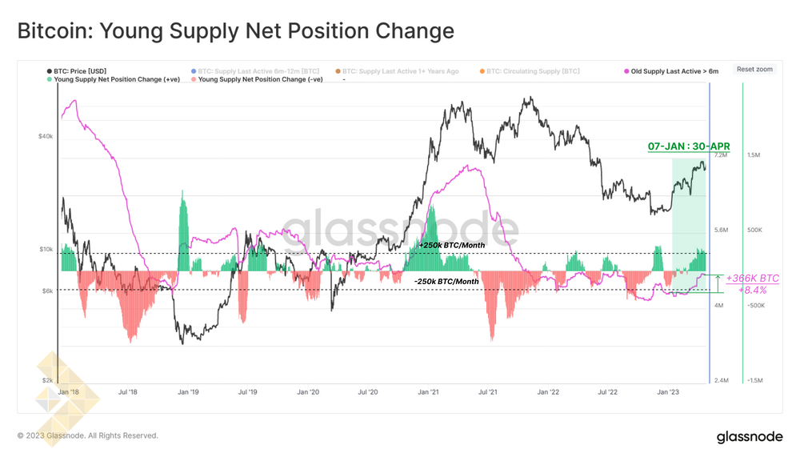
Task: Click the orange Circulating Supply legend dot
Action: (x=482, y=71)
